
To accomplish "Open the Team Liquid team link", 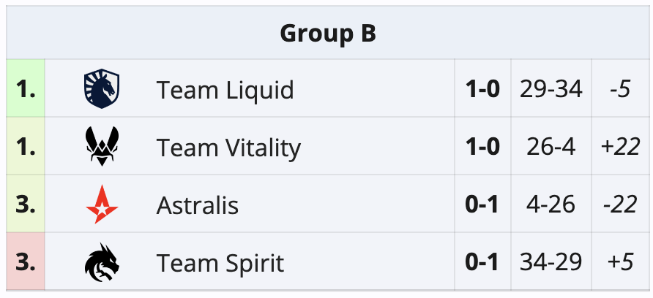I will pos(225,90).
